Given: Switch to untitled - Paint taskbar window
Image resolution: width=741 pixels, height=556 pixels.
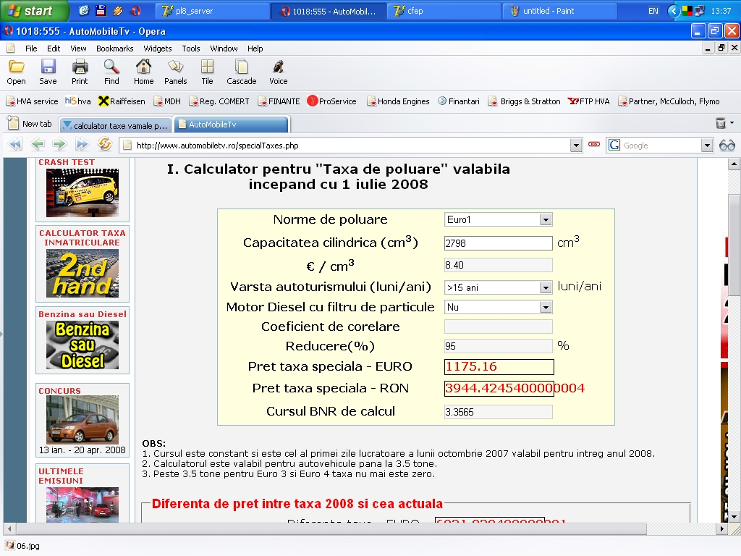Looking at the screenshot, I should click(559, 11).
